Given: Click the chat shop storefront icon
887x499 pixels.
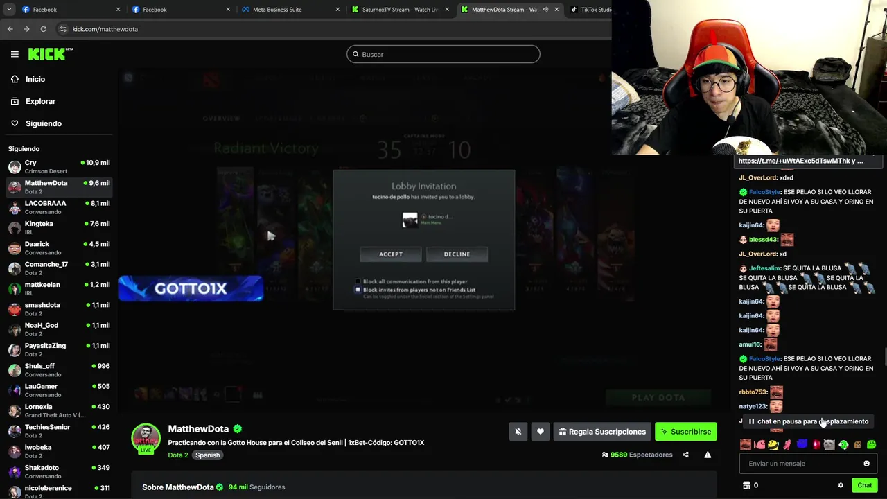Looking at the screenshot, I should click(x=746, y=485).
